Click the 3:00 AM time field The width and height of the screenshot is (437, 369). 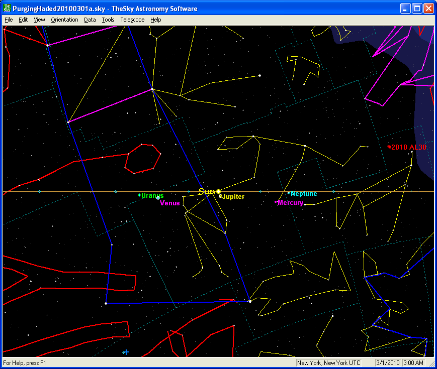(413, 363)
